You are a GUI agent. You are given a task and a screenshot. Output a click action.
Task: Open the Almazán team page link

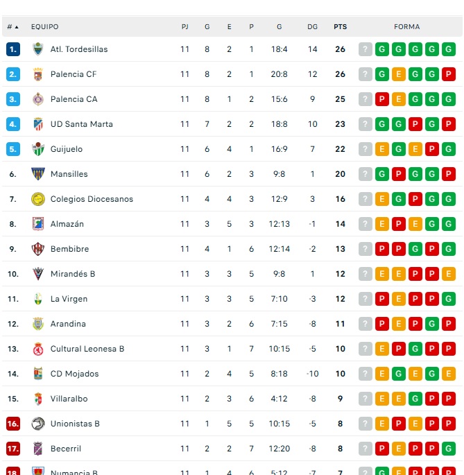click(x=67, y=224)
